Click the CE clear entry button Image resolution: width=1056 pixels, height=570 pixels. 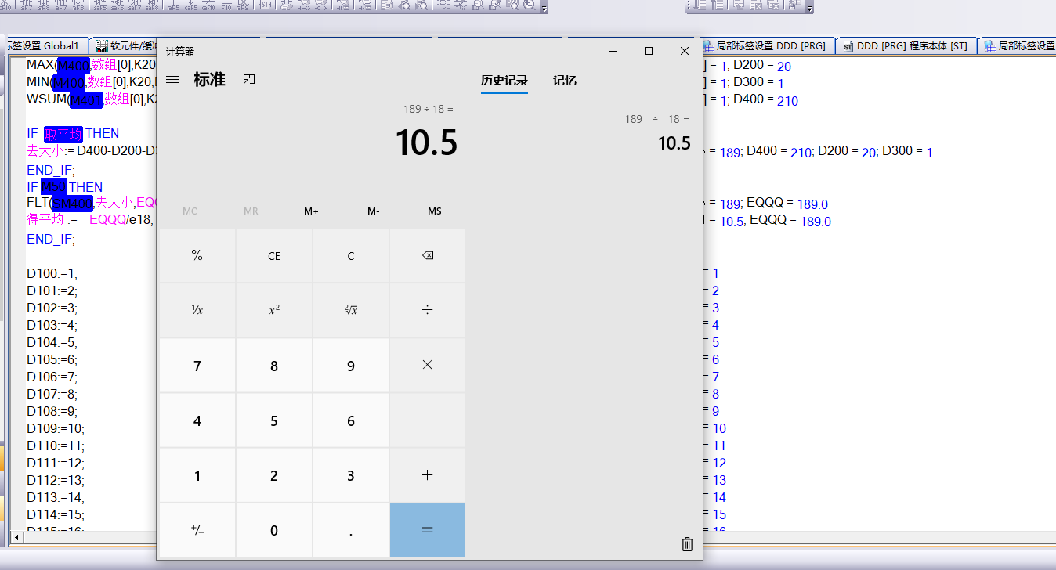pyautogui.click(x=274, y=256)
